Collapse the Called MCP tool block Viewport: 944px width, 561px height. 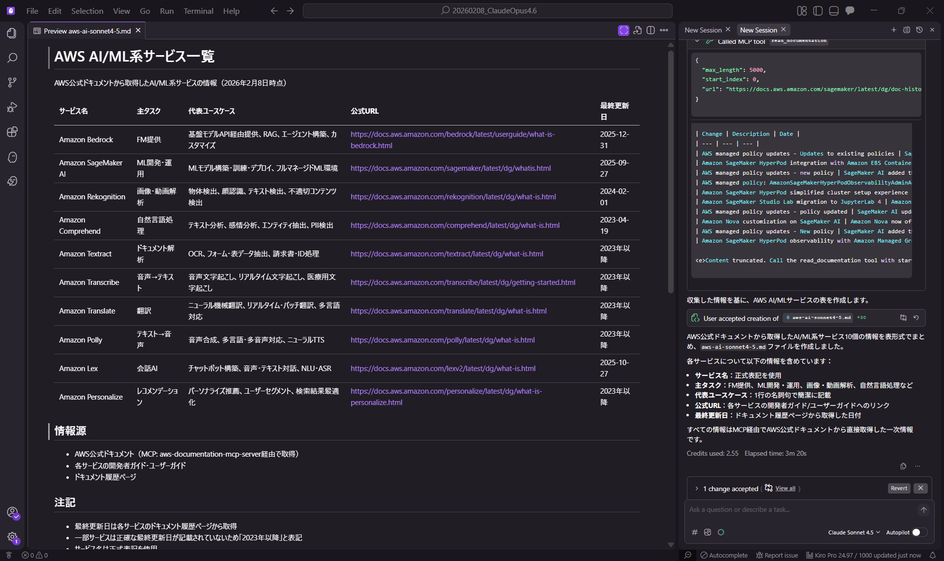698,41
